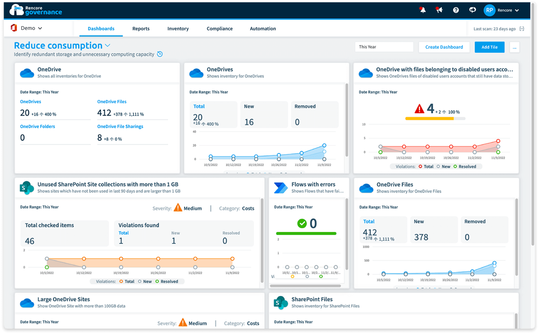The width and height of the screenshot is (539, 334).
Task: Open the notifications bell
Action: click(x=423, y=10)
